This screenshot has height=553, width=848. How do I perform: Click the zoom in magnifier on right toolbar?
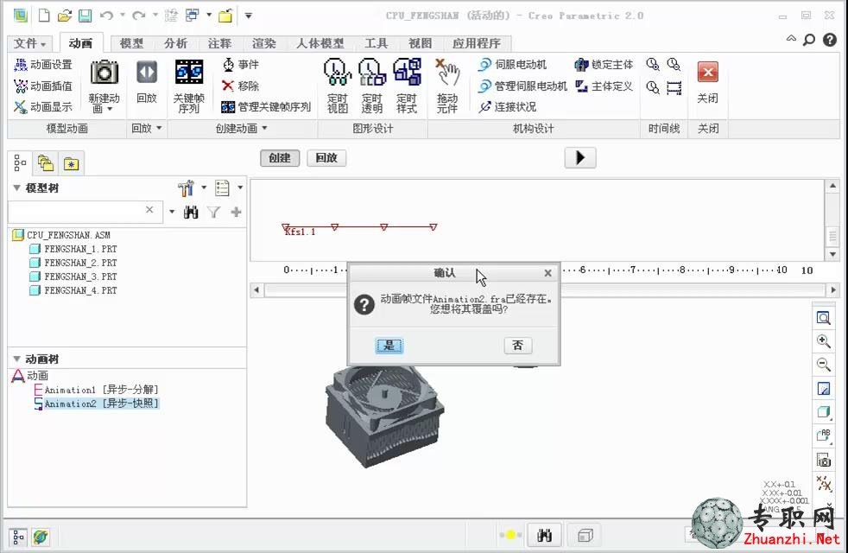tap(824, 341)
